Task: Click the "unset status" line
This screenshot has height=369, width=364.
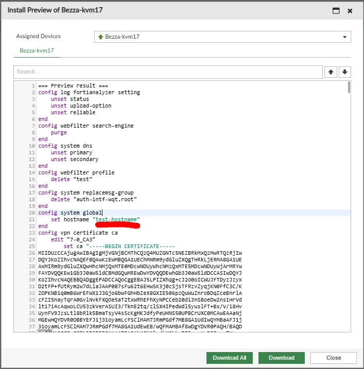Action: [x=70, y=99]
